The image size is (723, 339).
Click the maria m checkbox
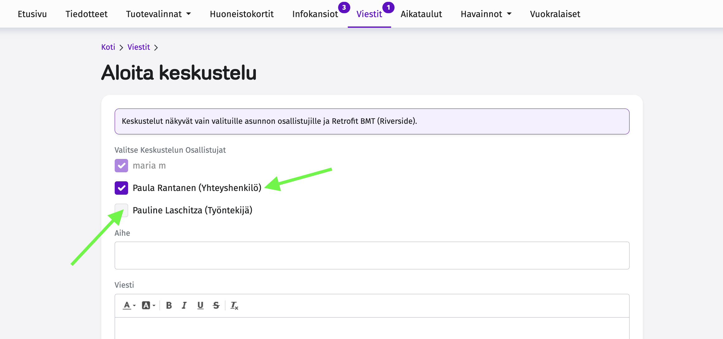point(121,165)
